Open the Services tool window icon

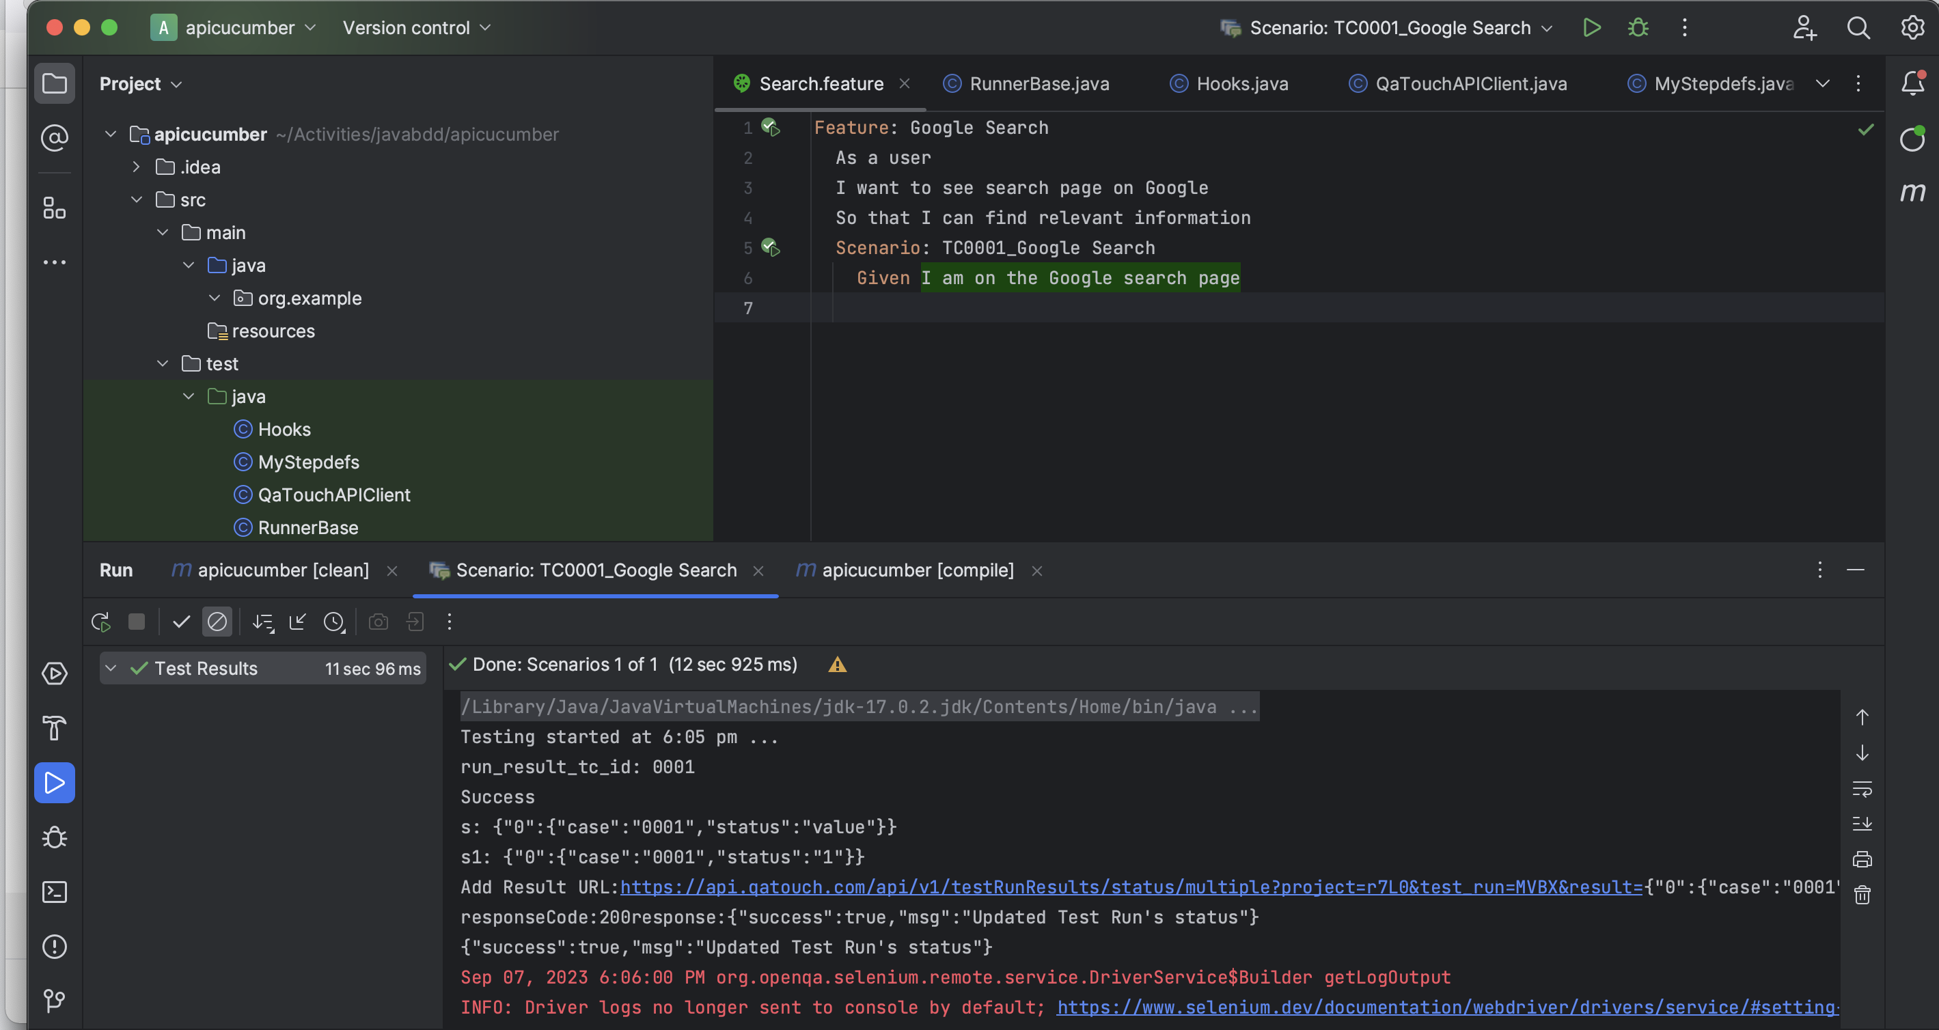(54, 673)
